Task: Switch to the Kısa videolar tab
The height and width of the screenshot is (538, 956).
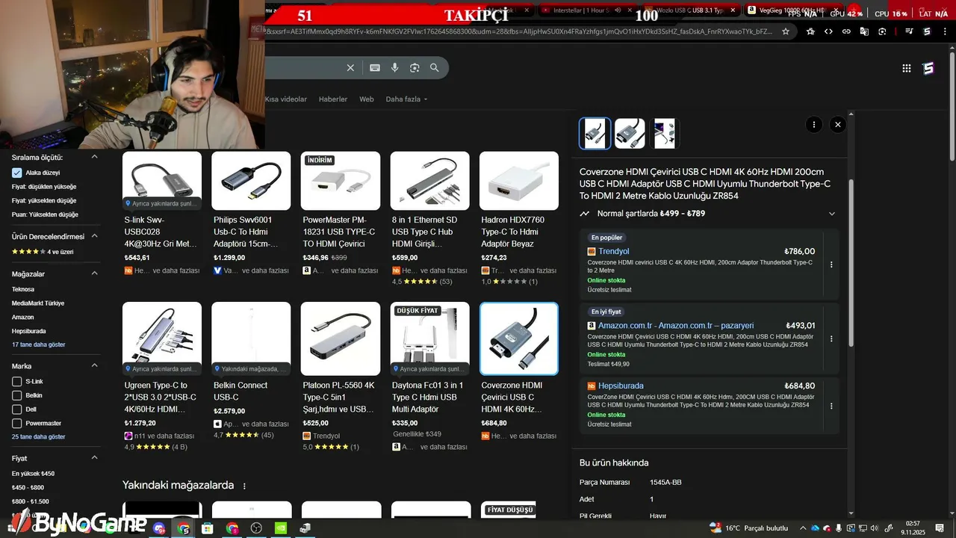Action: (286, 99)
